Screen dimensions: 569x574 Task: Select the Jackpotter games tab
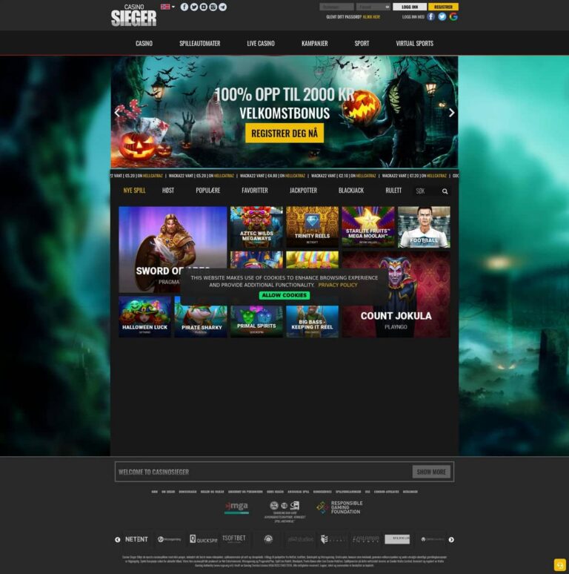click(x=303, y=191)
